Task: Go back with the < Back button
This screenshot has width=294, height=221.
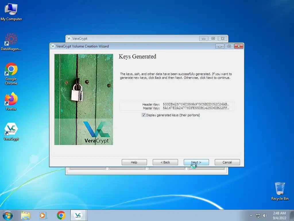Action: click(x=165, y=162)
